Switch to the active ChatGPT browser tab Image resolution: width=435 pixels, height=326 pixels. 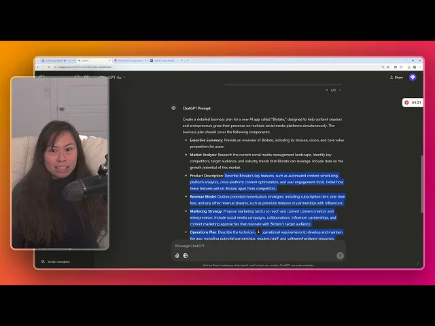(94, 60)
